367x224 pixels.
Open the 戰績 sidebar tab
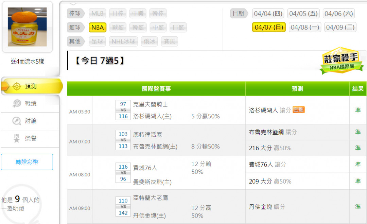tap(30, 103)
